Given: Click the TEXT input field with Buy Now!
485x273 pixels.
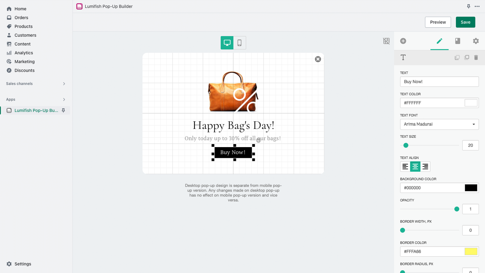Looking at the screenshot, I should pyautogui.click(x=440, y=82).
